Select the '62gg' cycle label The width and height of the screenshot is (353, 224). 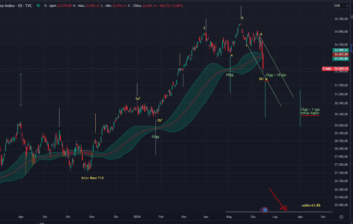click(x=155, y=136)
